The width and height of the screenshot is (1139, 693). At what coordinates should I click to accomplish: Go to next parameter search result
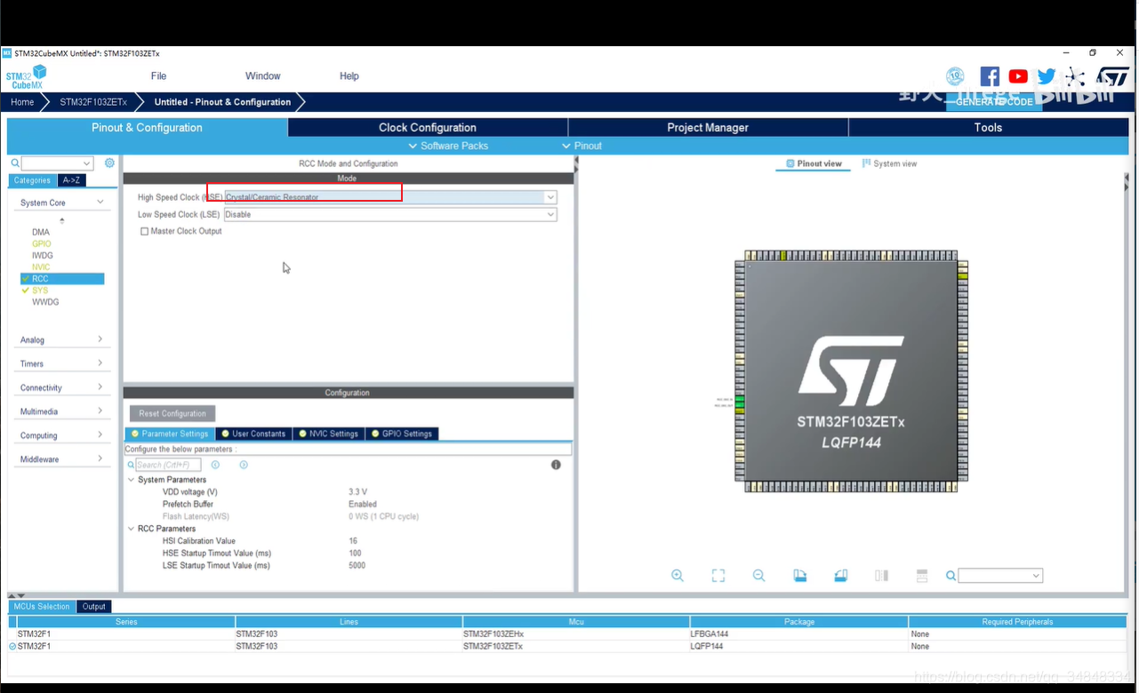tap(244, 465)
